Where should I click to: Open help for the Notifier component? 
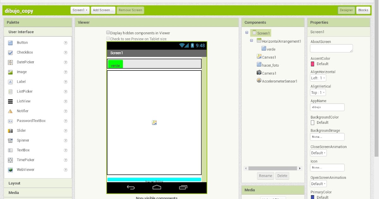click(65, 111)
